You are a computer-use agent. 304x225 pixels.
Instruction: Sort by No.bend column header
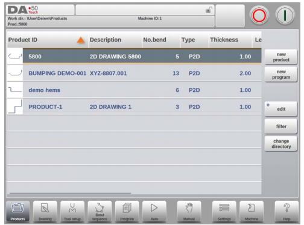point(161,40)
